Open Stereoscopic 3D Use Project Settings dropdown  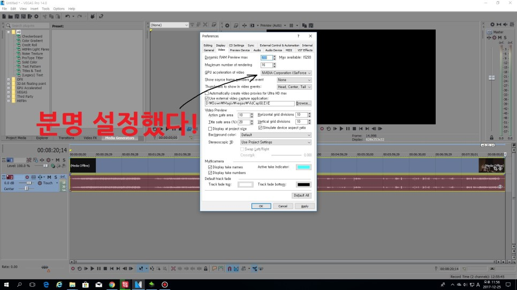coord(276,142)
